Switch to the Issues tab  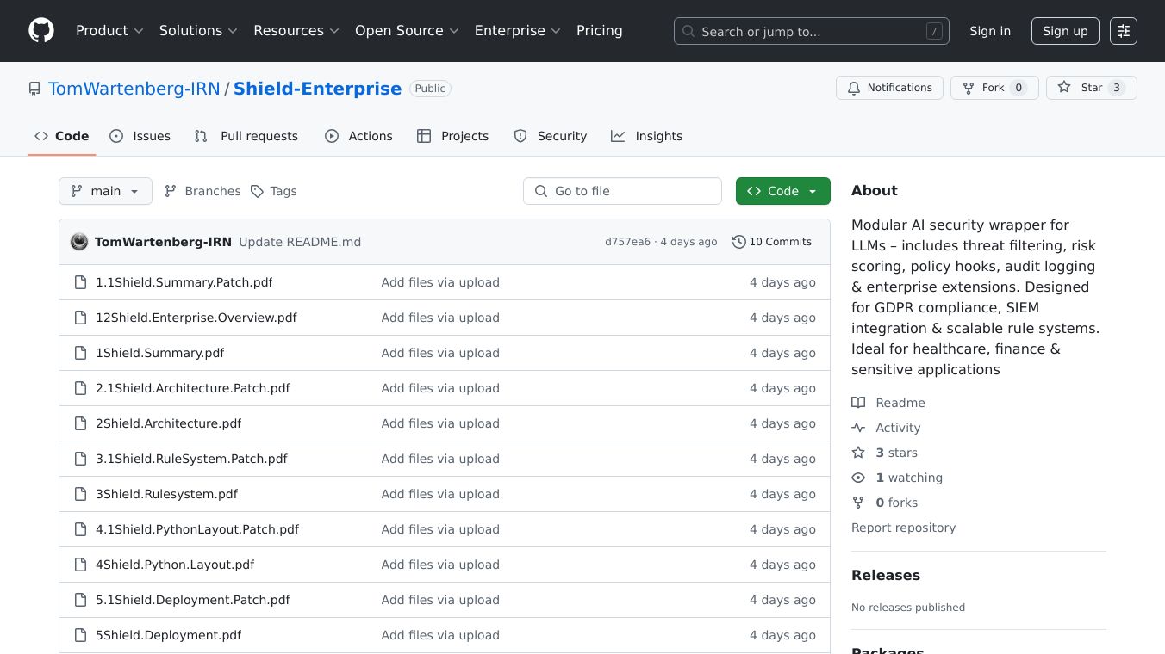click(x=140, y=136)
